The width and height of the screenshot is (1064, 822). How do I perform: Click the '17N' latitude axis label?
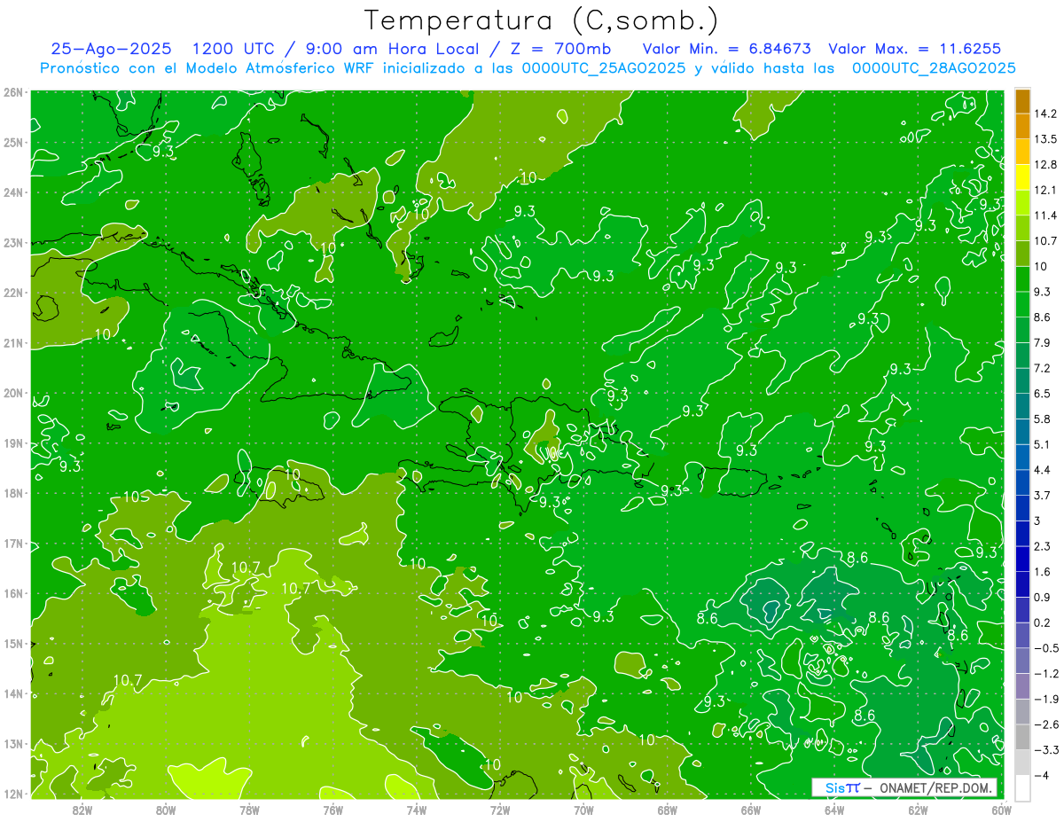pos(13,544)
